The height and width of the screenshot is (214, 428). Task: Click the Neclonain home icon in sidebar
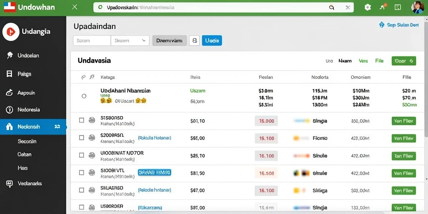click(x=9, y=127)
